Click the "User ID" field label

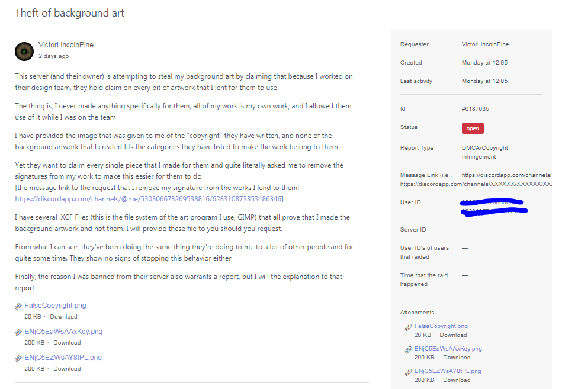pos(410,202)
